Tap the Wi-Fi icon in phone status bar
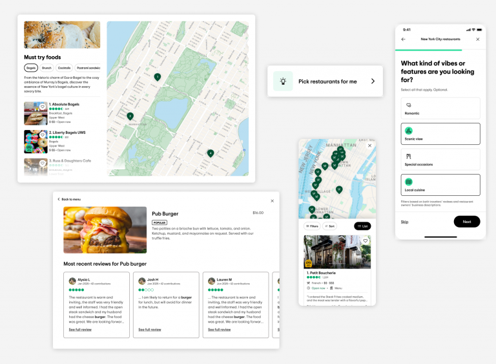This screenshot has height=364, width=496. point(473,30)
